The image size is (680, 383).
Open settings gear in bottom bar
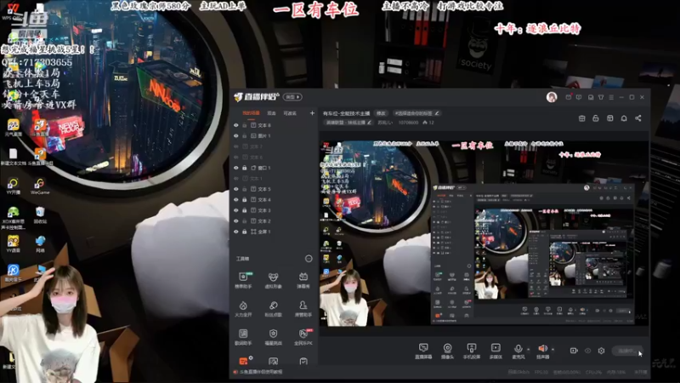[601, 351]
